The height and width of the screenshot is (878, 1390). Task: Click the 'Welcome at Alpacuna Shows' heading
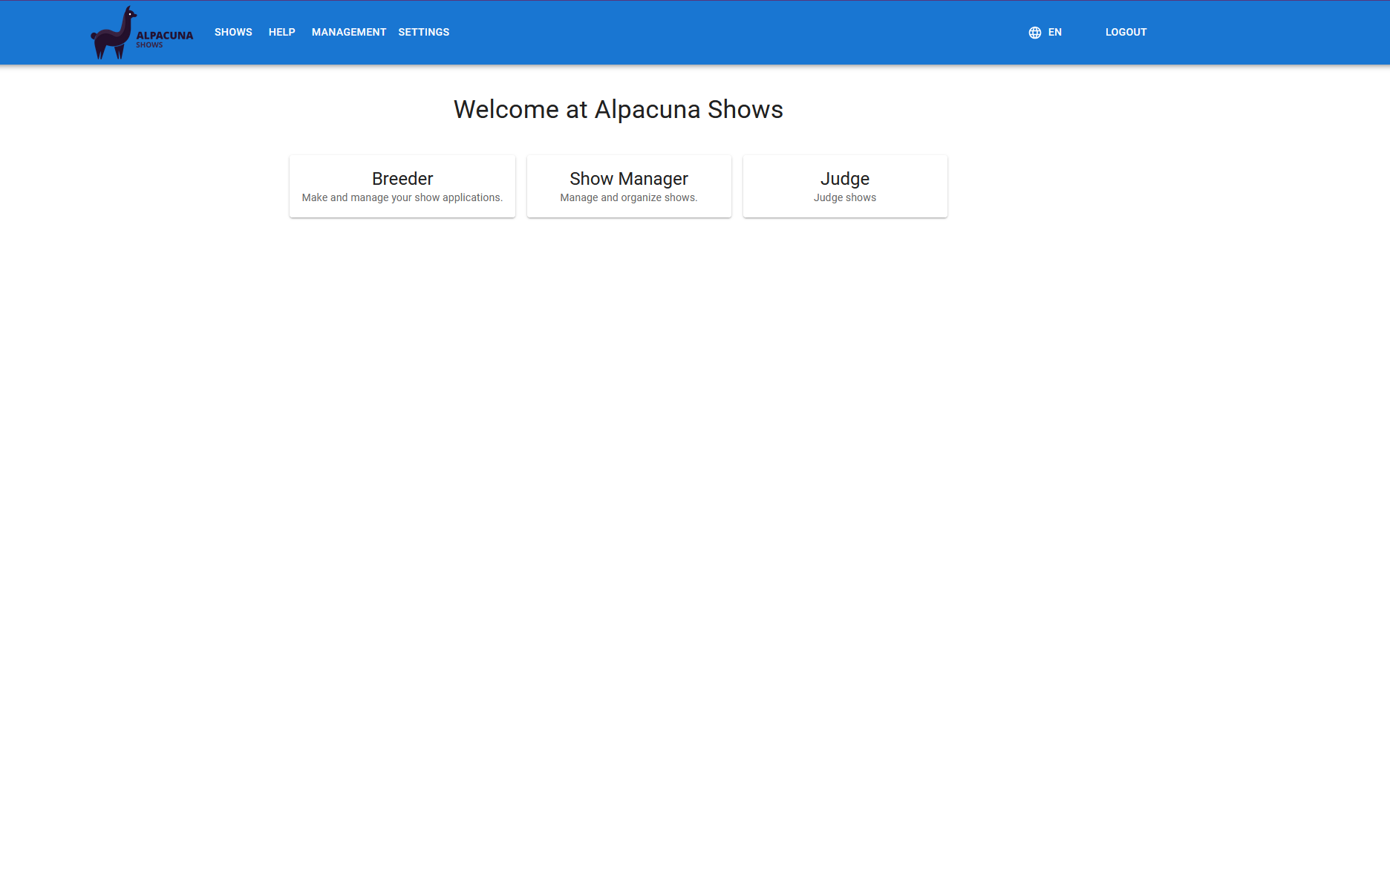click(x=619, y=109)
